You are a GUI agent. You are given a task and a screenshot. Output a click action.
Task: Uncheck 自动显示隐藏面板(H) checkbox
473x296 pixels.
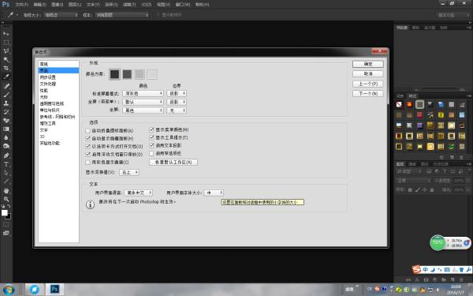pos(88,138)
